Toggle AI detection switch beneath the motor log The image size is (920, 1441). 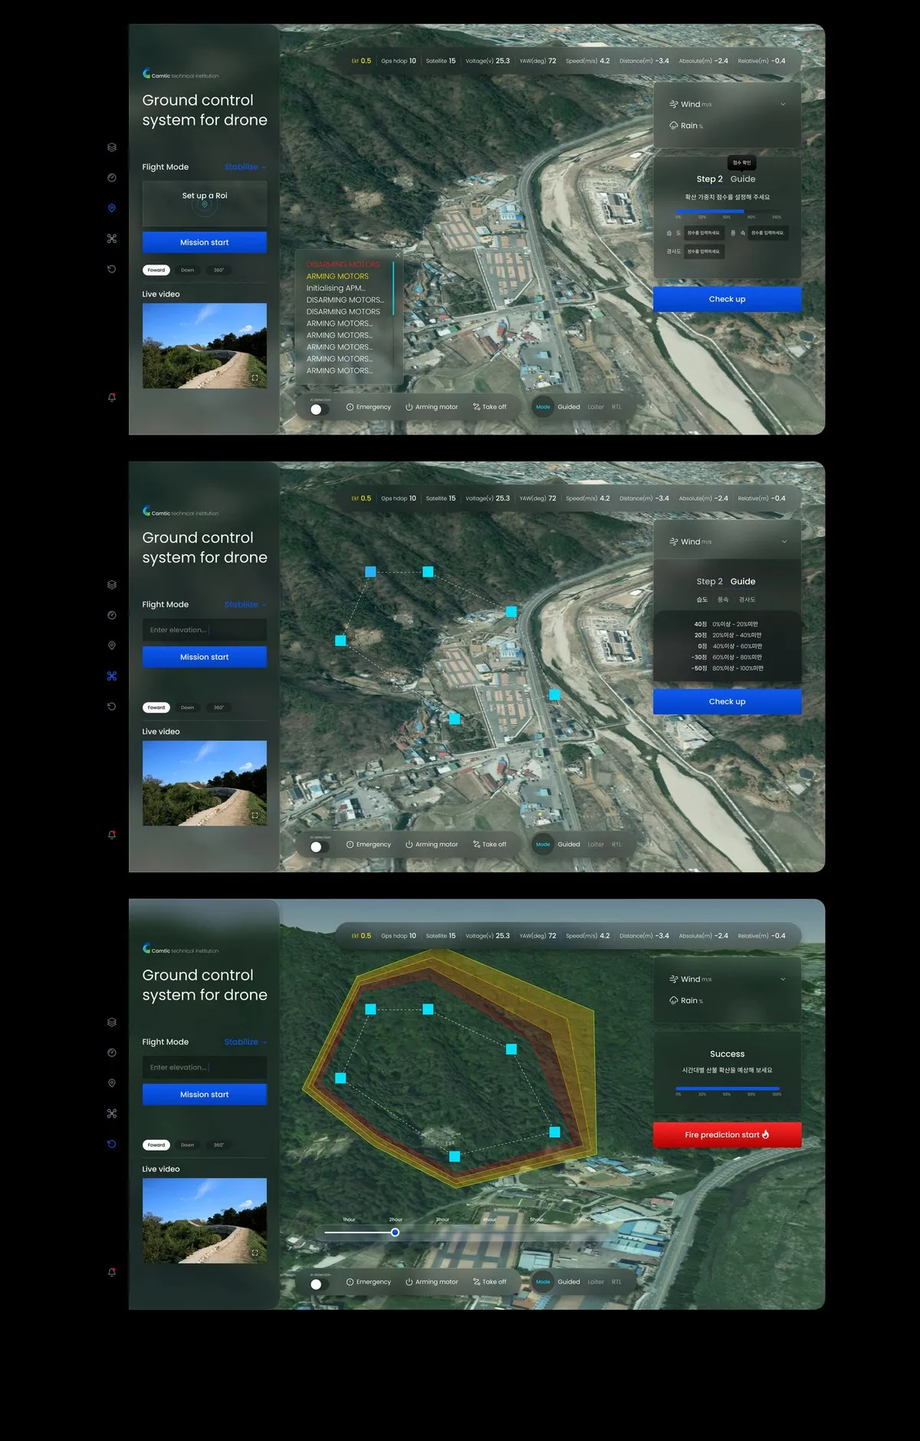(318, 409)
